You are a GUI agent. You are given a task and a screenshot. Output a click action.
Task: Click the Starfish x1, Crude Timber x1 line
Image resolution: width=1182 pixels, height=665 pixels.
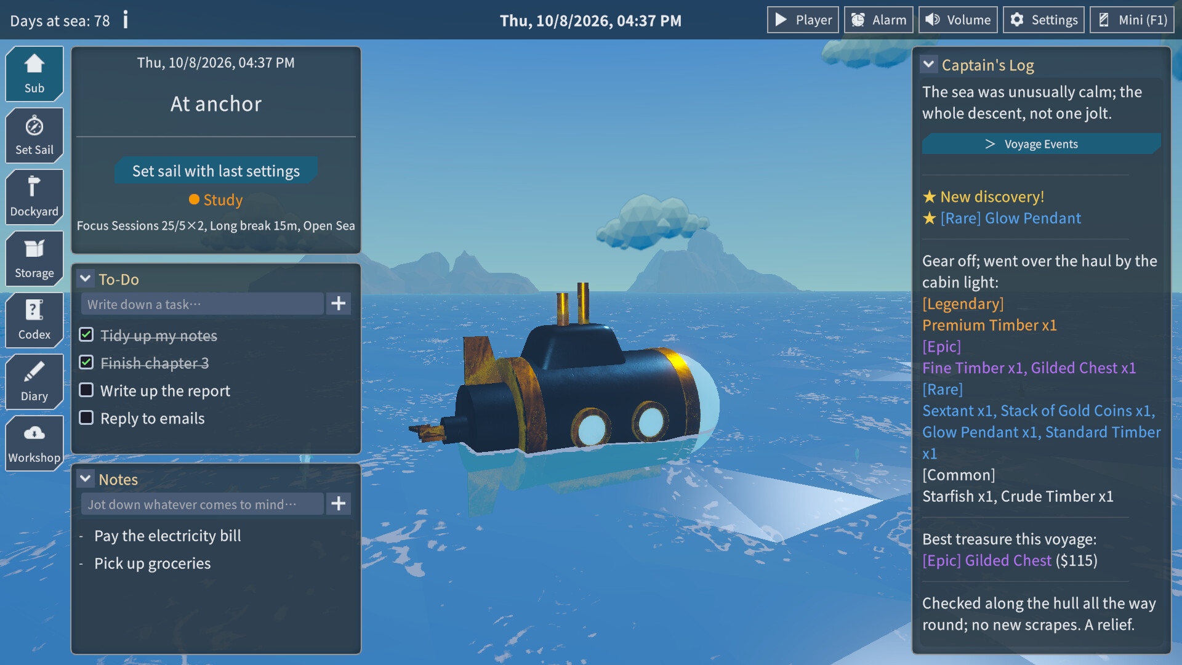tap(1018, 496)
